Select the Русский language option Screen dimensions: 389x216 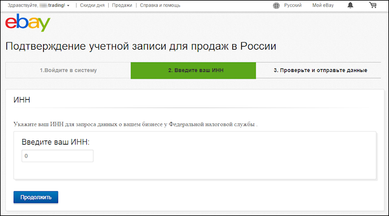coord(293,5)
